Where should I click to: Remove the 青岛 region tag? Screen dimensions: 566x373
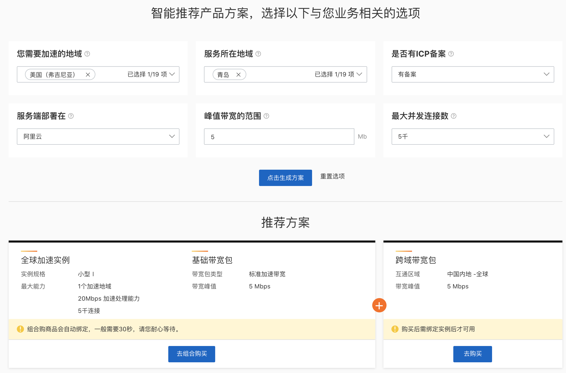238,75
